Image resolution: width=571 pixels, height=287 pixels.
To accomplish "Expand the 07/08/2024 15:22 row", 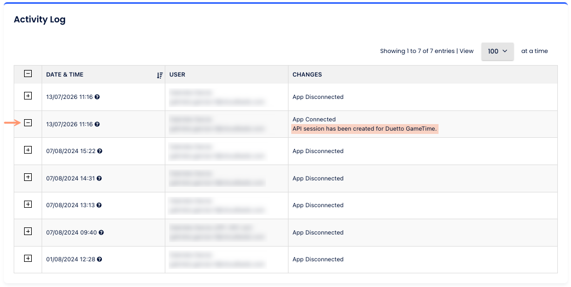I will point(28,150).
